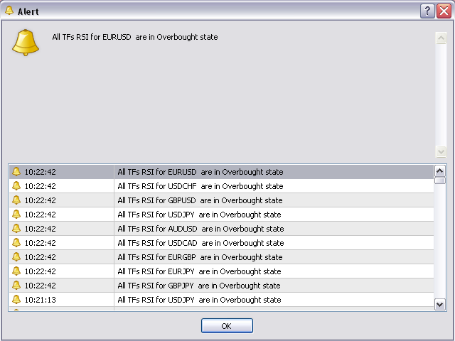Select the GBPJPY overbought alert text
455x341 pixels.
tap(199, 286)
